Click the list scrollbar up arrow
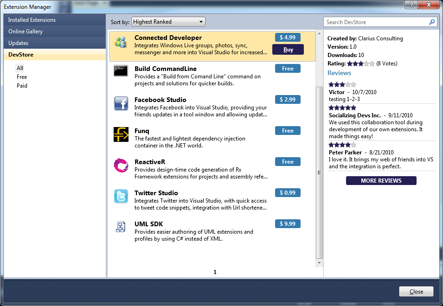Viewport: 443px width, 306px height. pyautogui.click(x=319, y=33)
